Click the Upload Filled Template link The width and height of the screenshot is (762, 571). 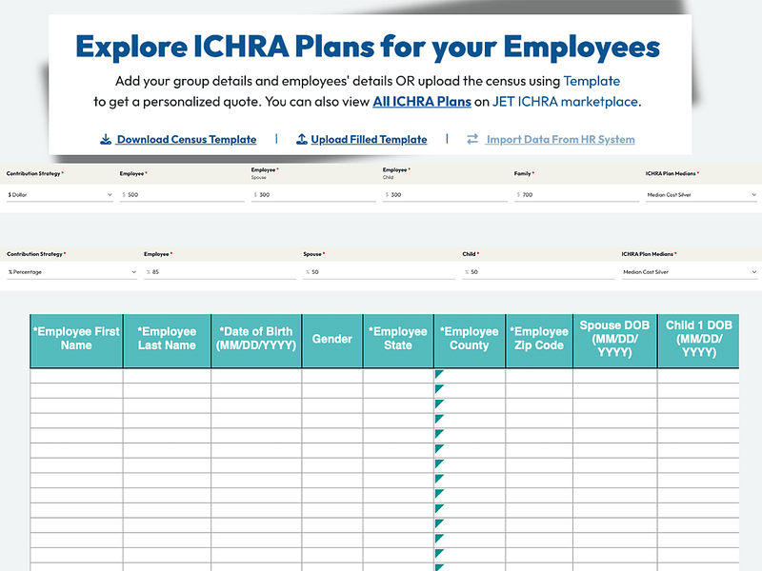(369, 140)
